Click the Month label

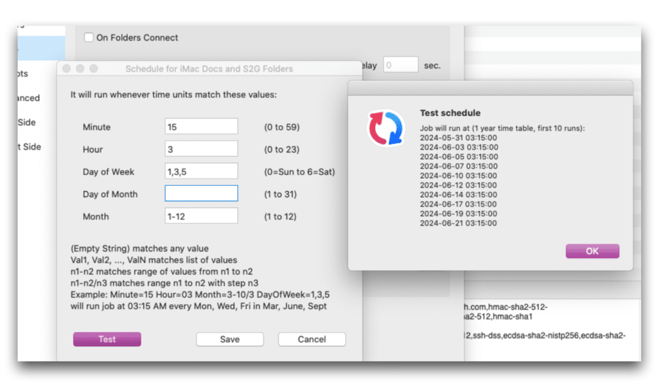96,217
